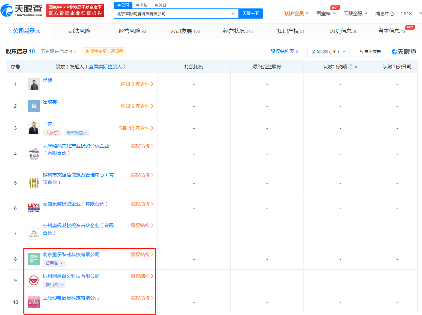Clear the search box with the X icon
The height and width of the screenshot is (315, 422).
click(233, 14)
